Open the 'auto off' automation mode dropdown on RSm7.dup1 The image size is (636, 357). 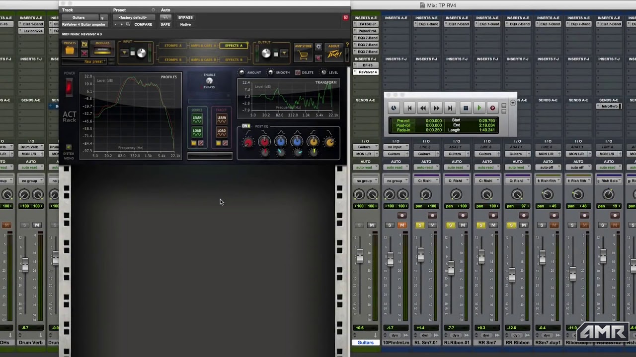pos(547,168)
